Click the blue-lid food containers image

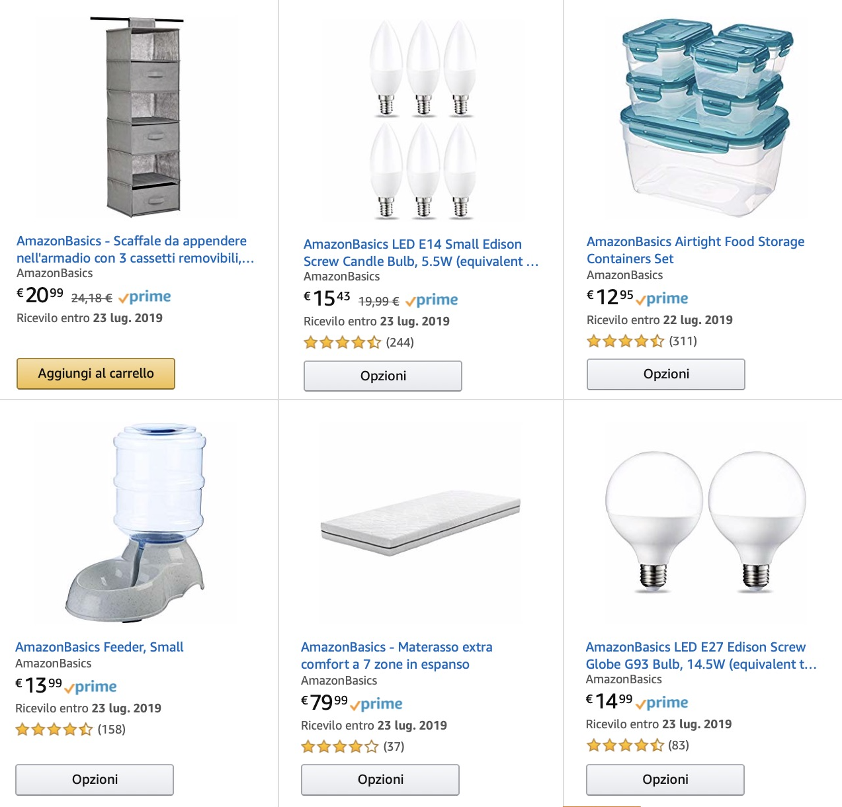705,118
